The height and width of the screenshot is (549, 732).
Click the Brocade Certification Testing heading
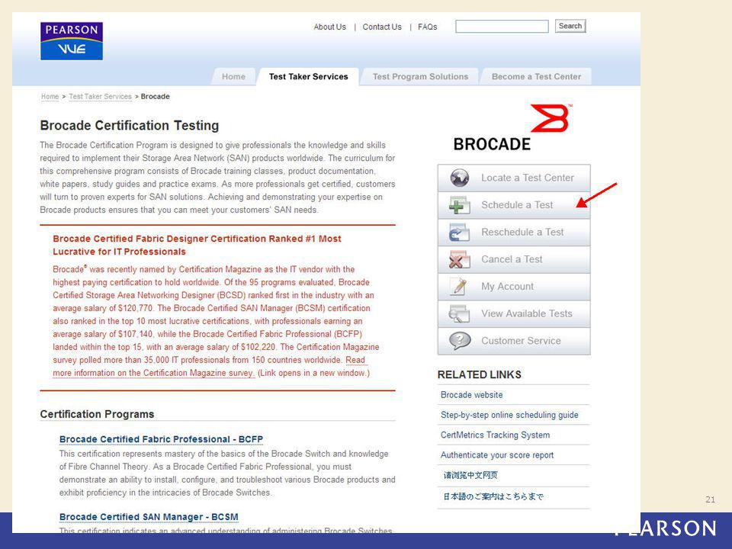point(130,126)
